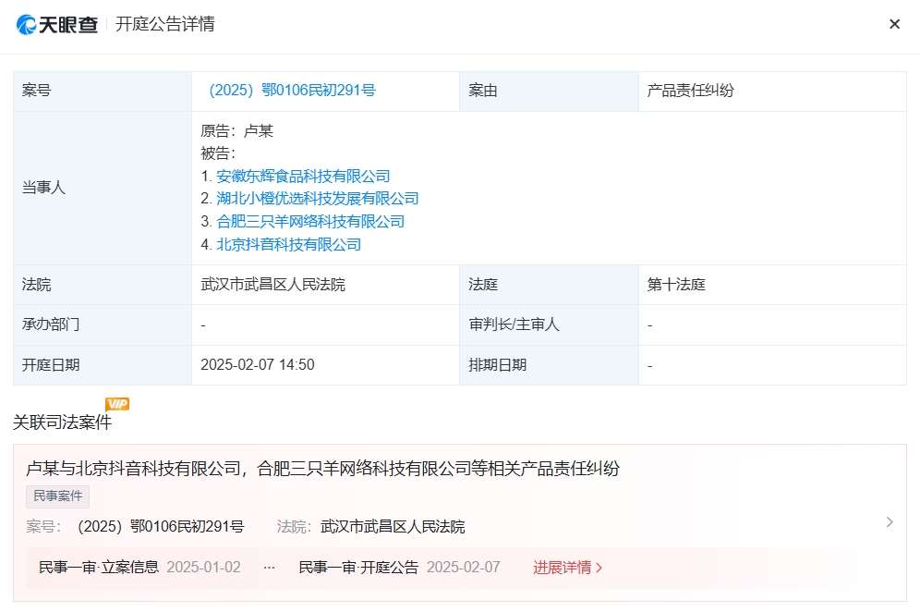The width and height of the screenshot is (920, 612).
Task: Click the 开庭日期 label cell
Action: coord(103,365)
